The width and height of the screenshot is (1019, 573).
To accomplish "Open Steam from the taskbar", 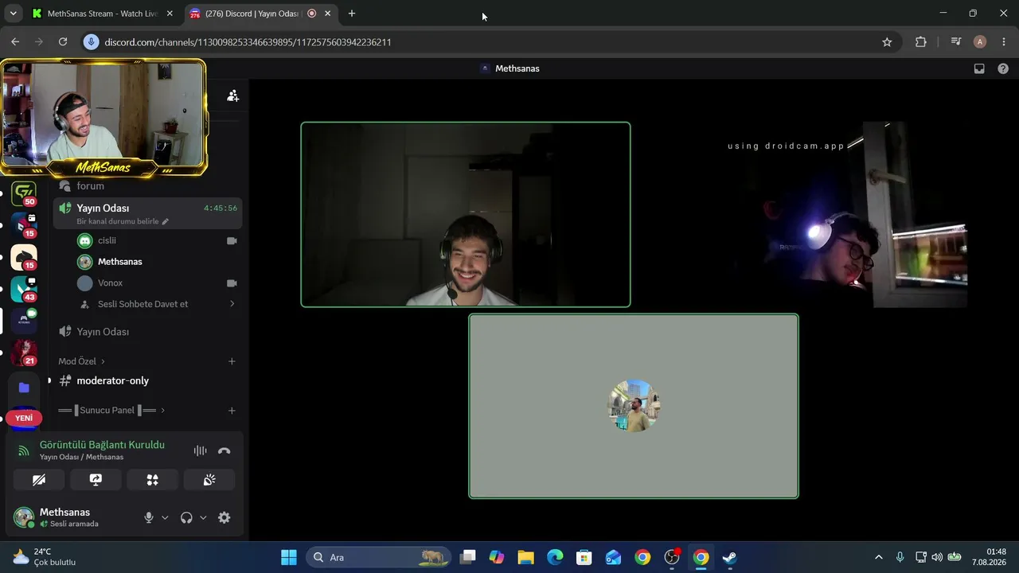I will [x=729, y=557].
